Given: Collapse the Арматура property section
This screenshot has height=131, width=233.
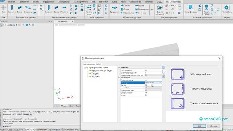Looking at the screenshot, I should (x=119, y=67).
